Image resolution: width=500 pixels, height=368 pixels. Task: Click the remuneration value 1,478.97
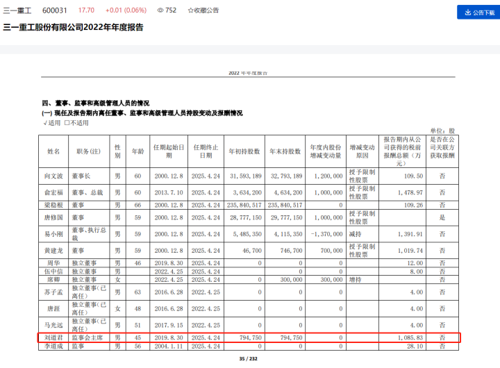click(x=410, y=192)
